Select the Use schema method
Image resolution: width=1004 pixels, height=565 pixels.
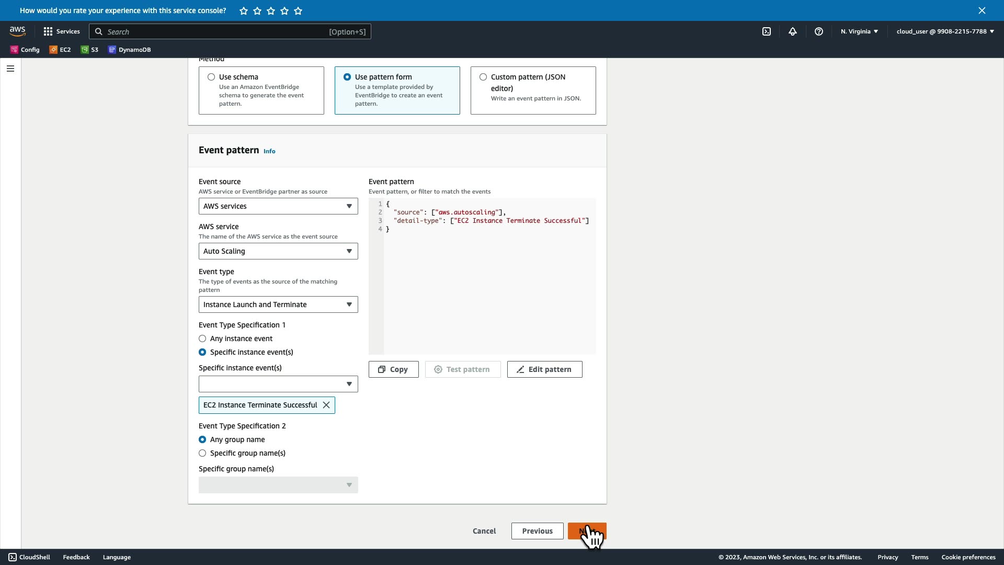pyautogui.click(x=211, y=77)
